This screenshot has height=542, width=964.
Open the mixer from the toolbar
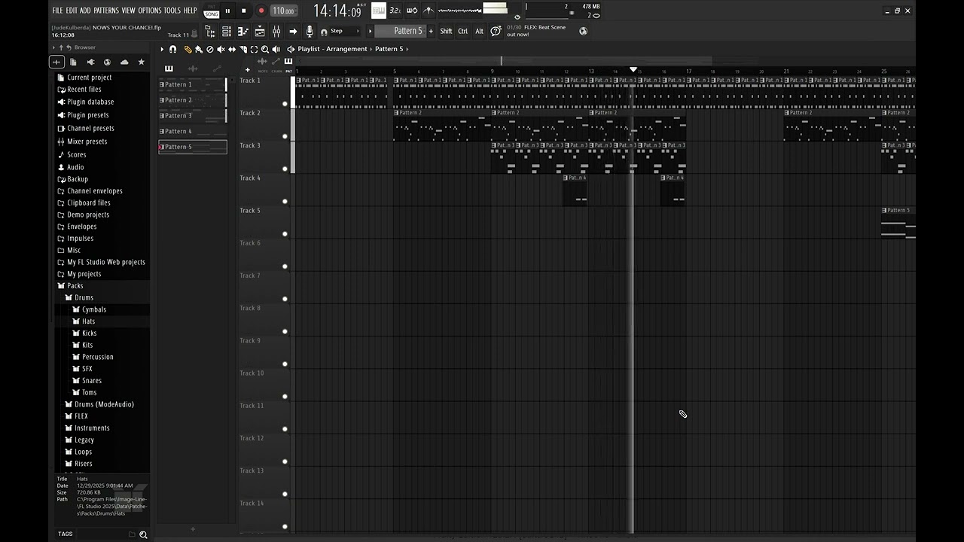tap(276, 31)
